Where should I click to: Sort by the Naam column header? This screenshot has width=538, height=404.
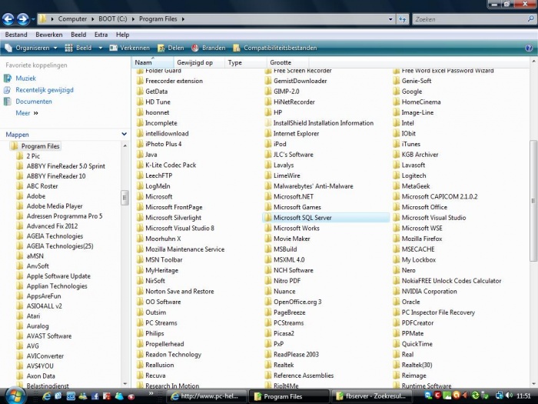[x=144, y=62]
